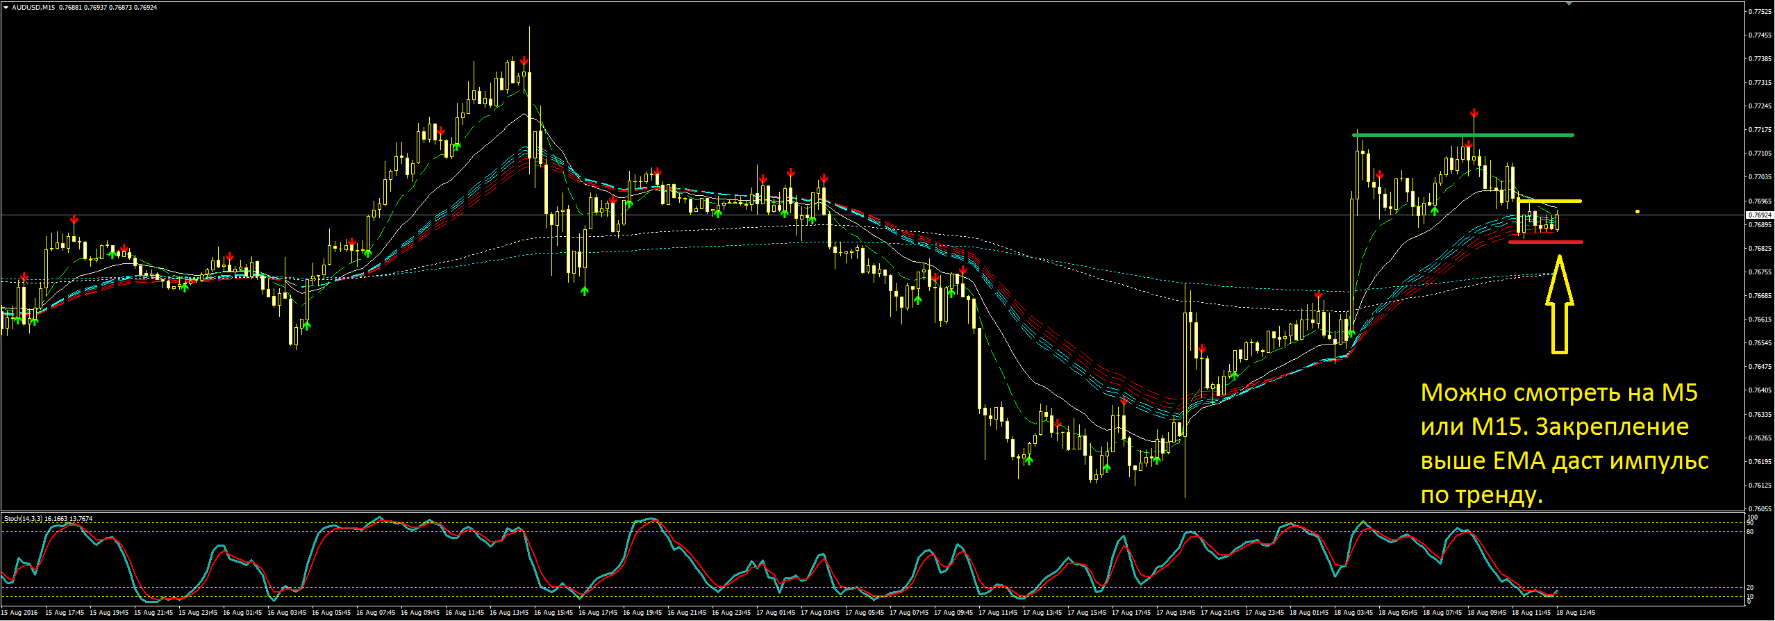Click price scale value 0.76265
Screen dimensions: 1775x621
[x=1760, y=438]
